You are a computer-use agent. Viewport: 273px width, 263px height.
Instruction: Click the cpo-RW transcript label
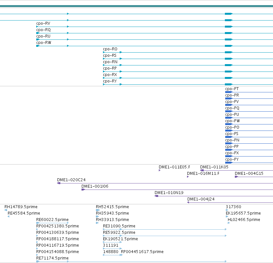[x=44, y=43]
